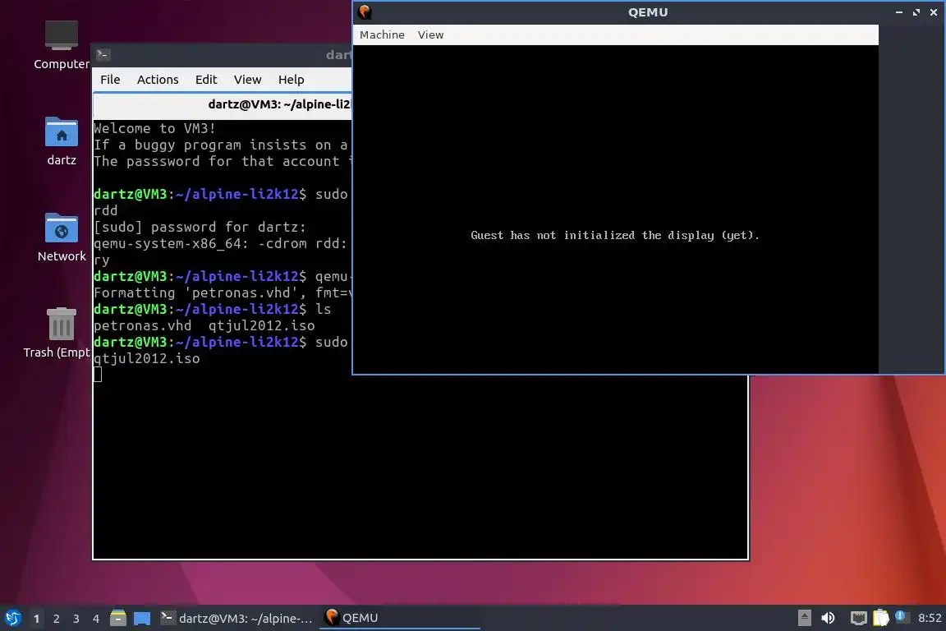The width and height of the screenshot is (946, 631).
Task: Switch to workspace 3
Action: click(x=76, y=619)
